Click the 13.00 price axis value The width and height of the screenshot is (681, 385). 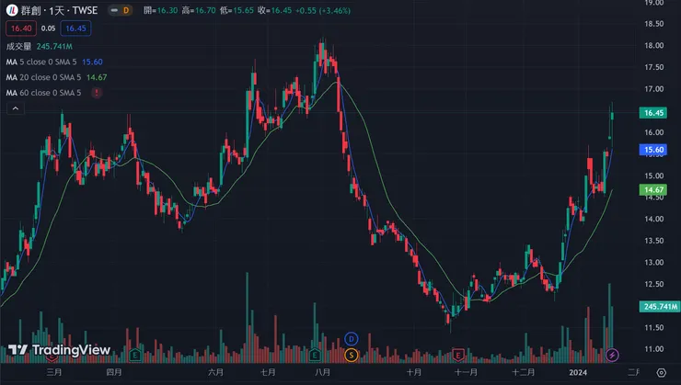tap(654, 262)
